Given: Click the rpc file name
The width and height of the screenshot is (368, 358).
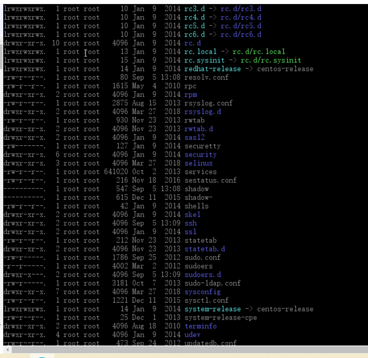Looking at the screenshot, I should [x=190, y=86].
